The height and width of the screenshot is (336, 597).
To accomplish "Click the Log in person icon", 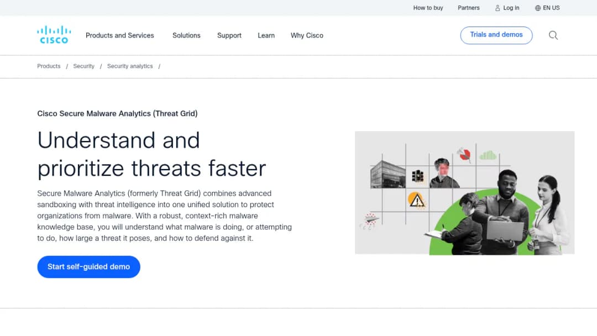I will pyautogui.click(x=498, y=8).
